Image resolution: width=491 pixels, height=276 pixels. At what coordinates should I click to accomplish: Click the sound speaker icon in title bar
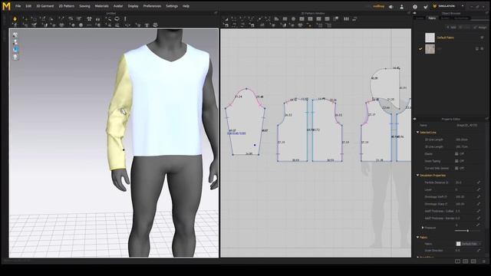[x=391, y=7]
